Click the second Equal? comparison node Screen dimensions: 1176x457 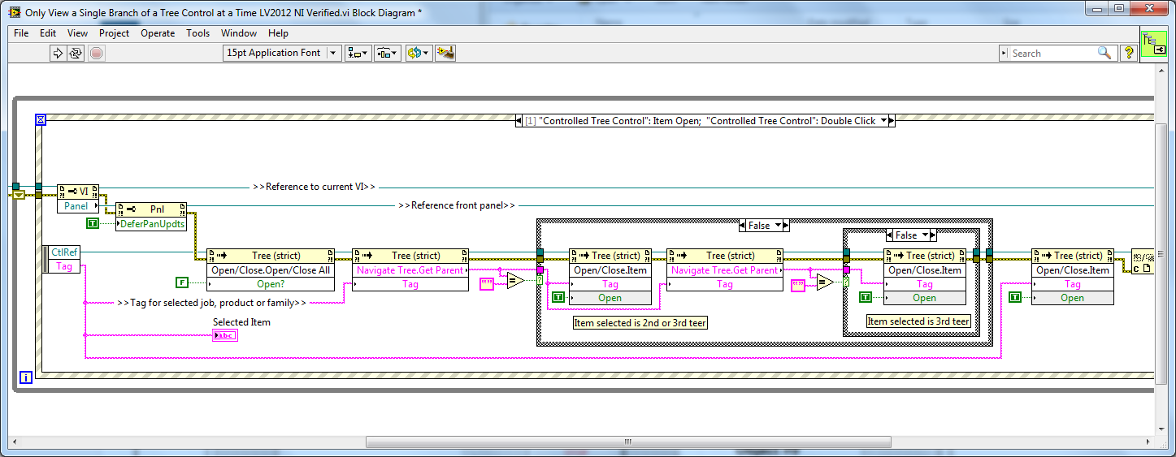[825, 282]
